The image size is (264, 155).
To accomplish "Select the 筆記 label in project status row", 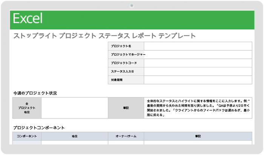I will pyautogui.click(x=126, y=108).
